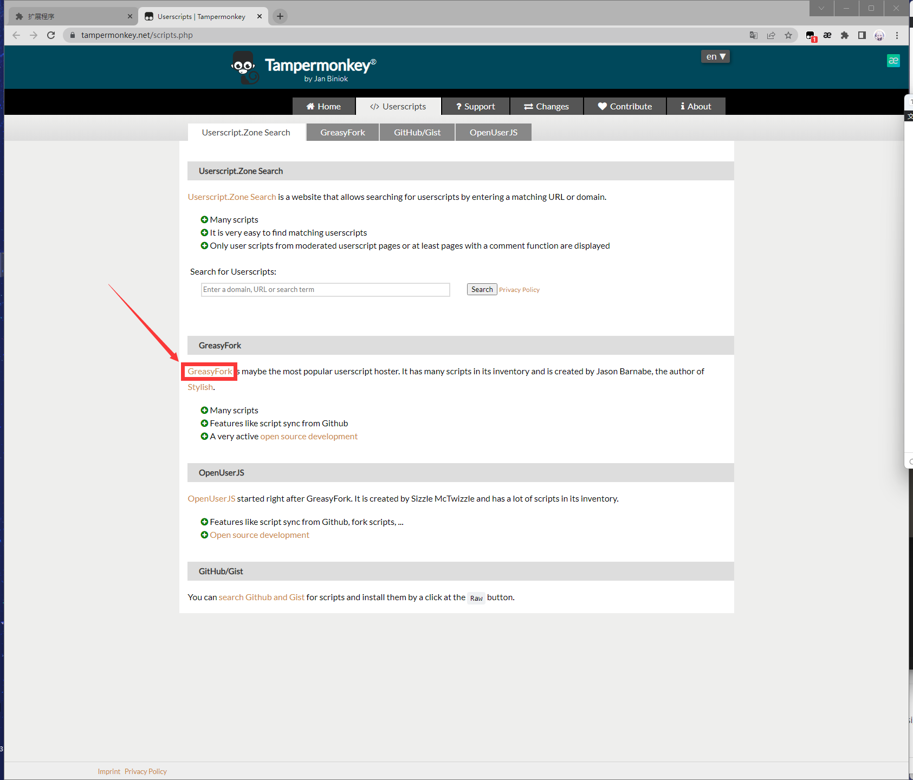The width and height of the screenshot is (913, 780).
Task: Click 'Features like script sync from Github' text
Action: pyautogui.click(x=279, y=423)
